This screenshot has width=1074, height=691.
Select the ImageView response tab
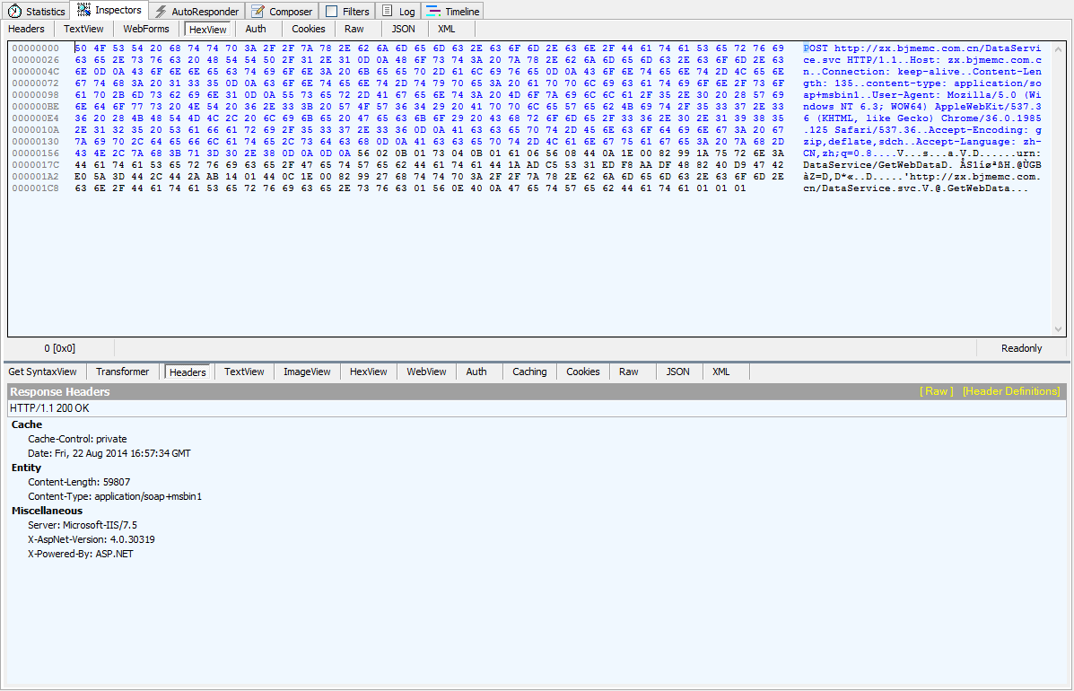click(307, 372)
